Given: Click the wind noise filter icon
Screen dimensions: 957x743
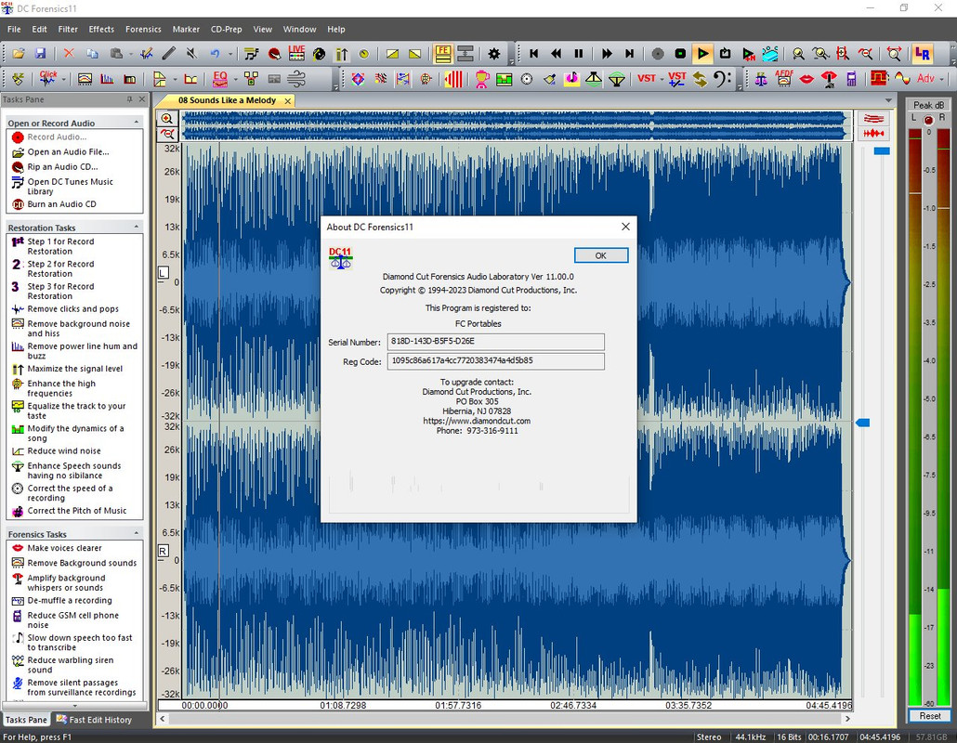Looking at the screenshot, I should 296,78.
